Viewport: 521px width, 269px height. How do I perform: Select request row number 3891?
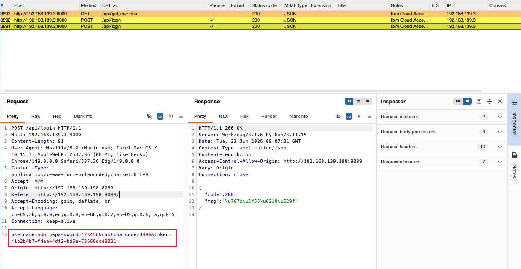pyautogui.click(x=260, y=26)
